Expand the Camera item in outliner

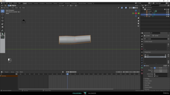pos(145,11)
